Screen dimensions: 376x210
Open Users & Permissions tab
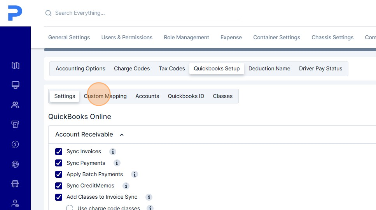(127, 37)
